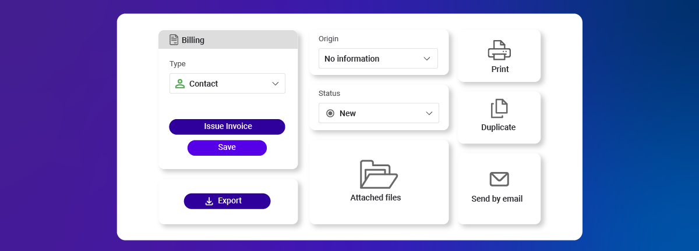Click the Send by email label
This screenshot has height=251, width=699.
497,199
